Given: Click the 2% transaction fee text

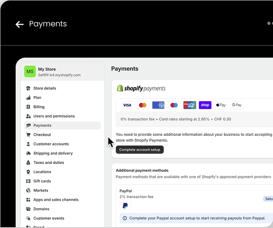Looking at the screenshot, I should [136, 197].
